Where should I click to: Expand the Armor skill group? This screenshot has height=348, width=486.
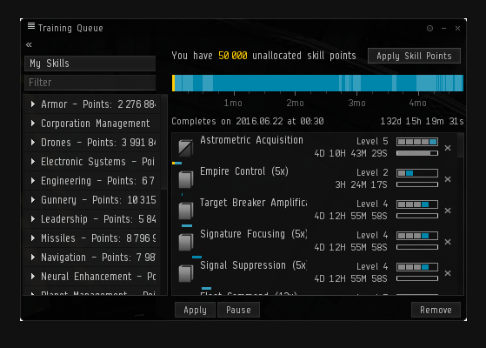33,104
